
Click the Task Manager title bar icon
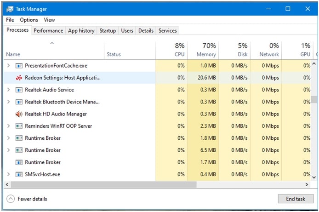point(10,9)
